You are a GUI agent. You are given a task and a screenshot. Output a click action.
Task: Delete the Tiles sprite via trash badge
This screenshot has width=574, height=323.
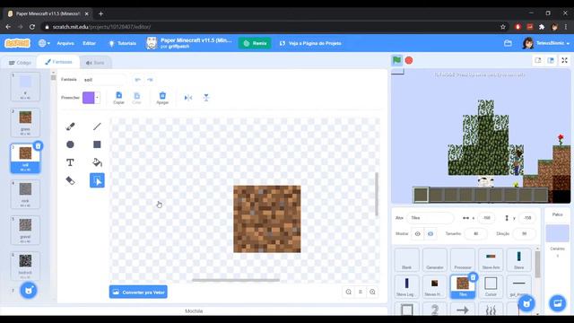tap(473, 277)
